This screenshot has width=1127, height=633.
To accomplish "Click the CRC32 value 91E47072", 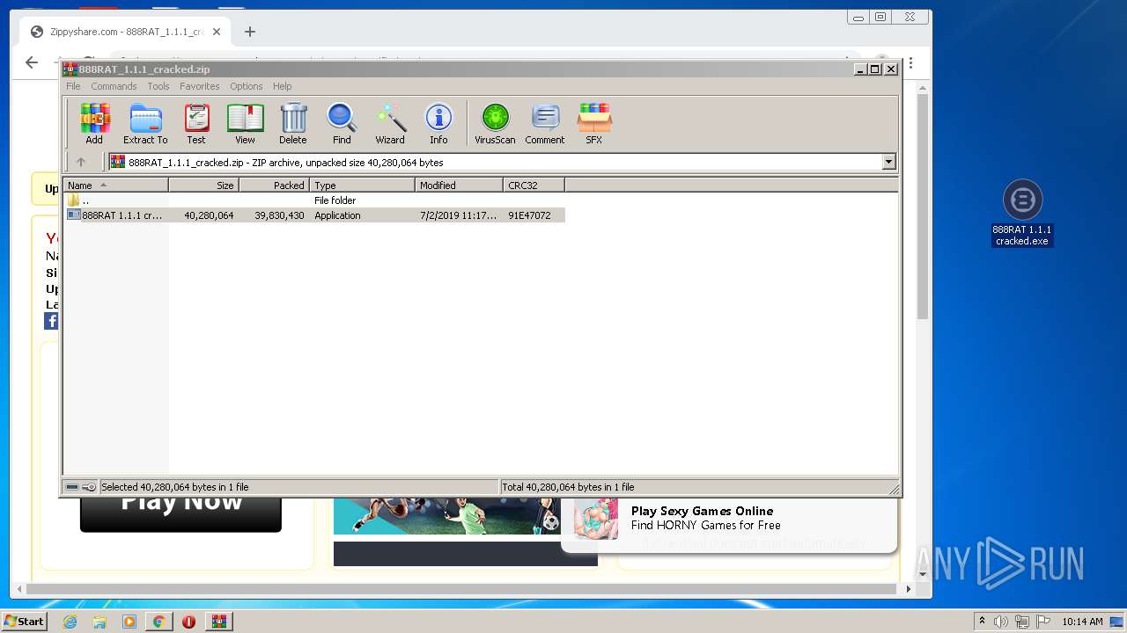I will (529, 215).
